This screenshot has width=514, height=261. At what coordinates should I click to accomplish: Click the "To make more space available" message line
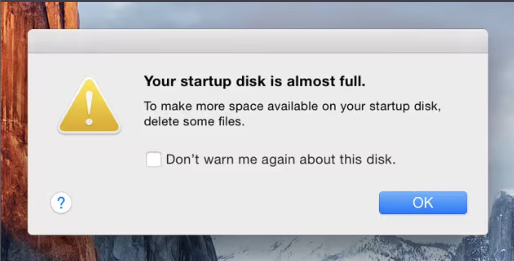292,106
